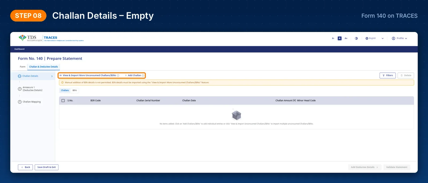This screenshot has height=183, width=428.
Task: Click the Back button
Action: click(25, 167)
